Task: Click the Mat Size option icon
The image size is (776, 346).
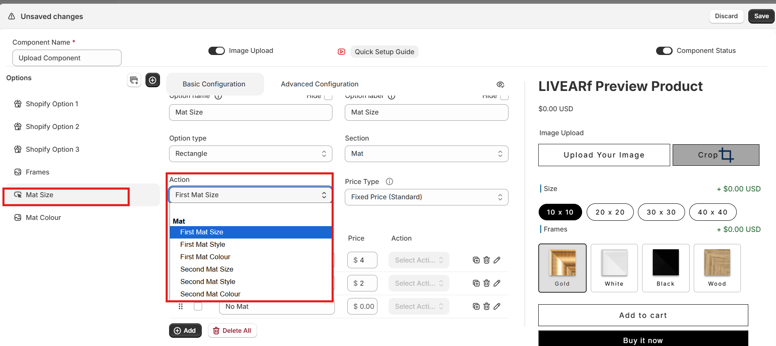Action: click(x=18, y=195)
